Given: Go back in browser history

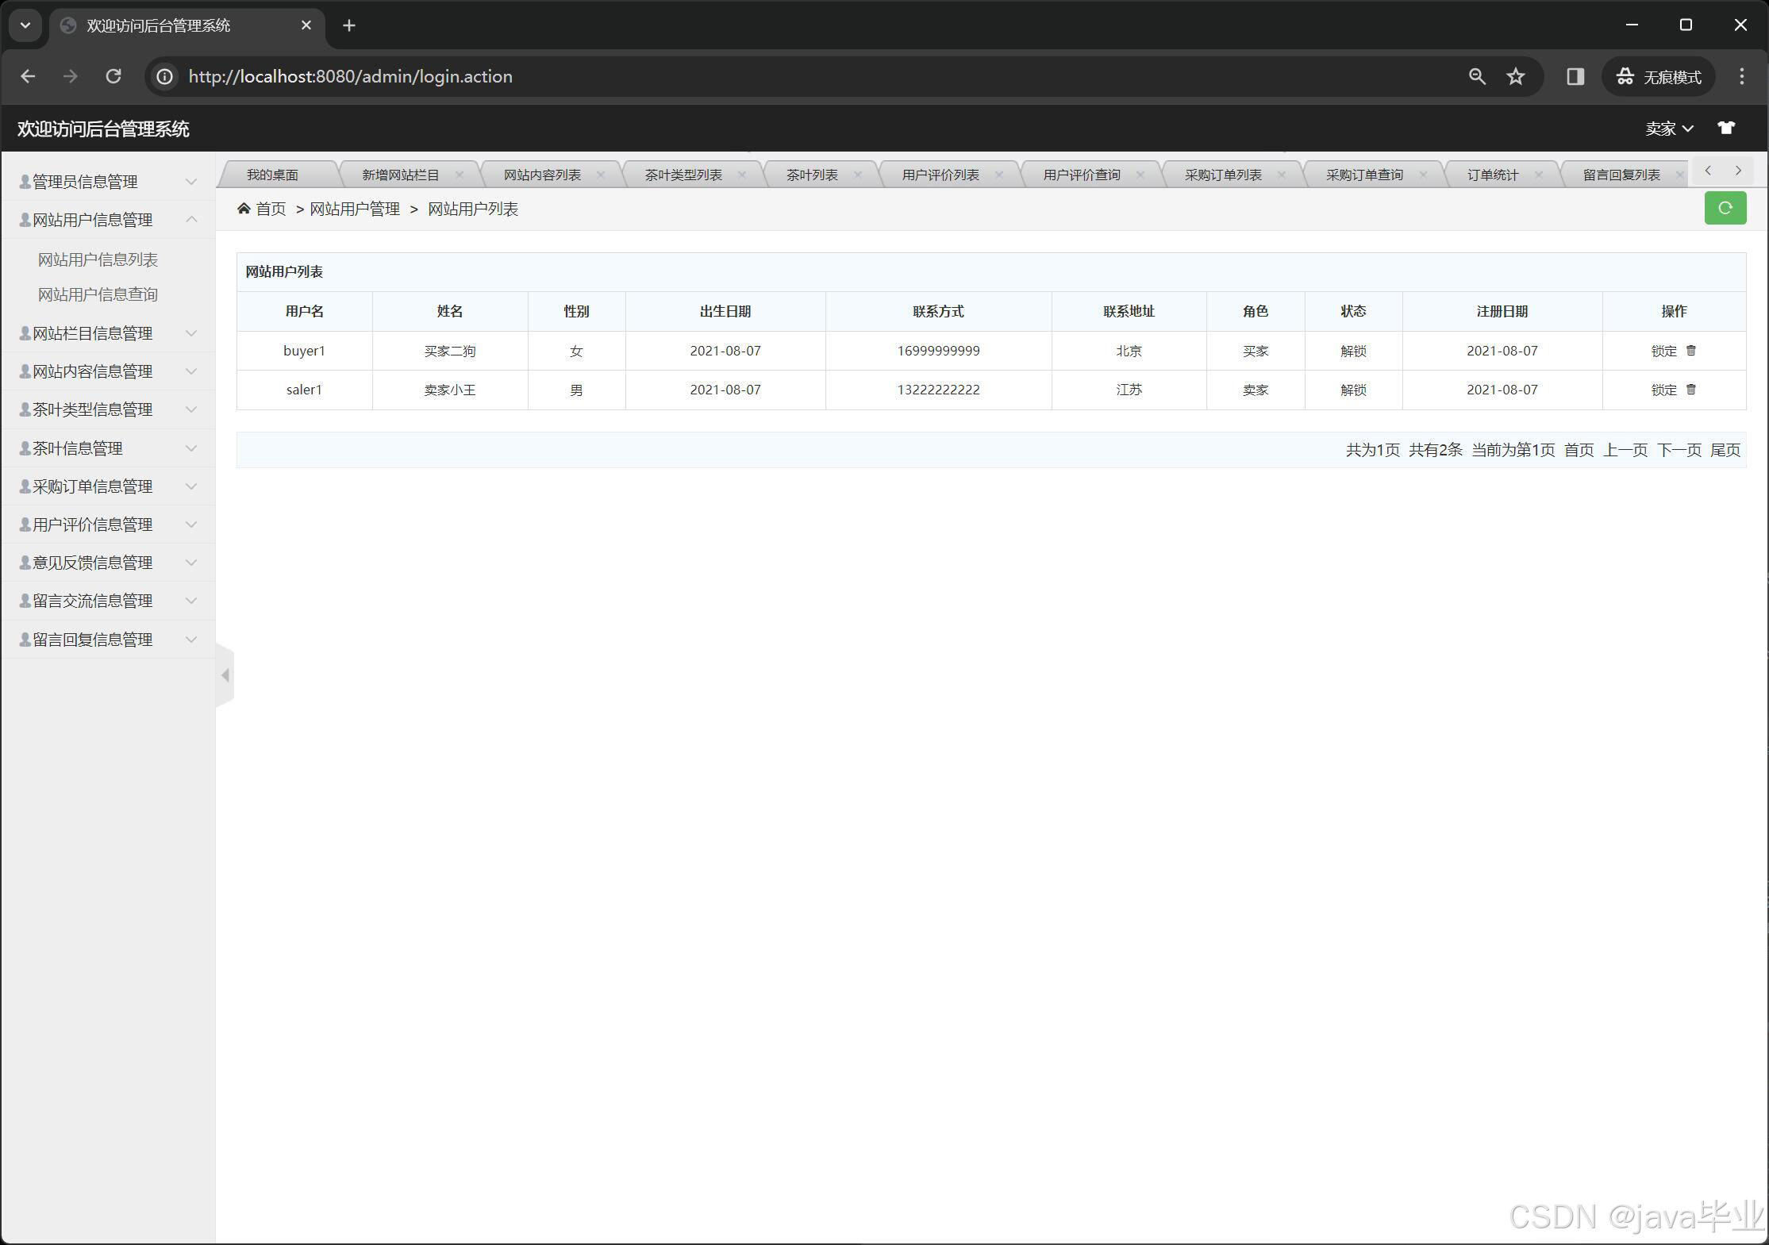Looking at the screenshot, I should point(28,76).
